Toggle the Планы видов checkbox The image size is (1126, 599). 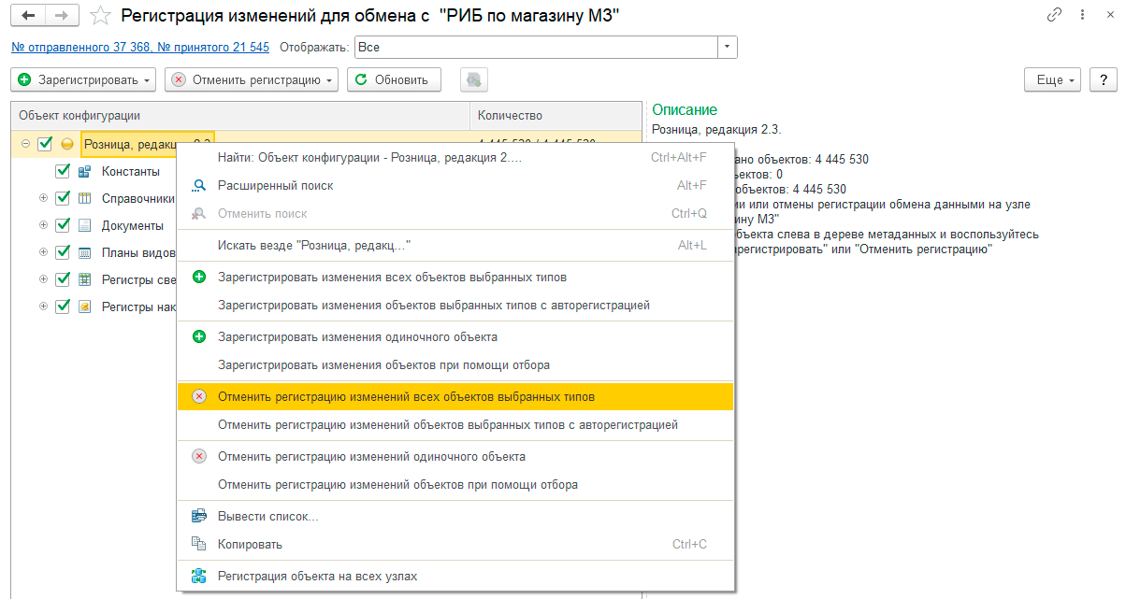point(63,252)
